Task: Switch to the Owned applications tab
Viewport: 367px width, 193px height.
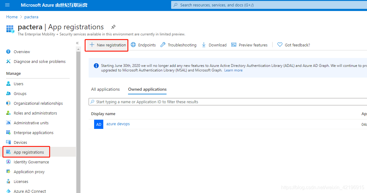Action: pyautogui.click(x=147, y=89)
